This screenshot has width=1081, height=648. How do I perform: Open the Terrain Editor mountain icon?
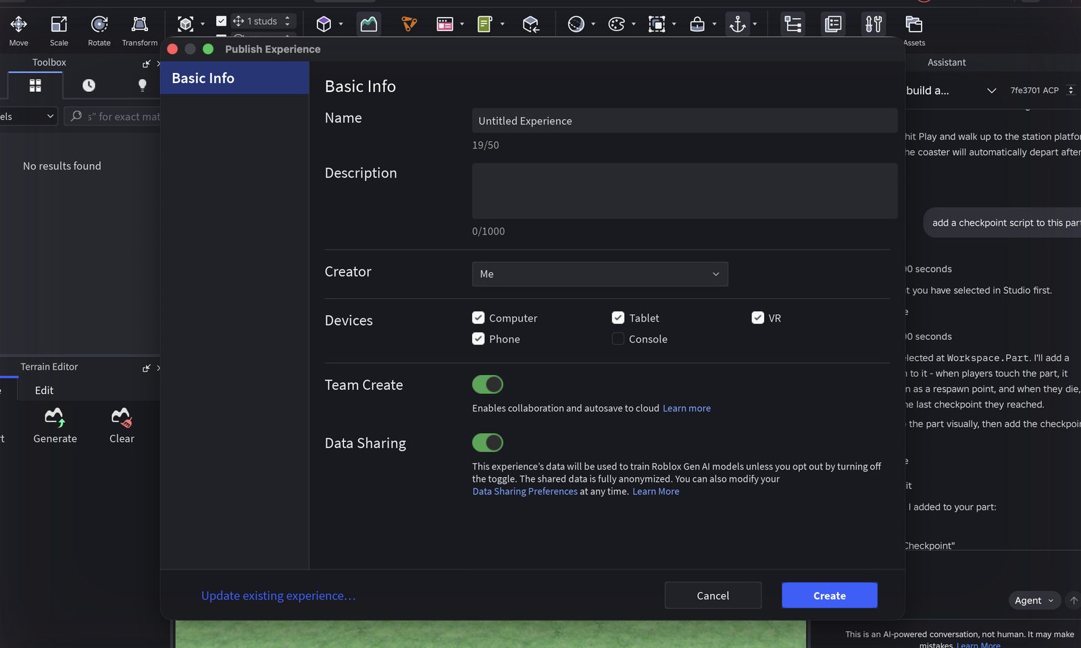(368, 24)
